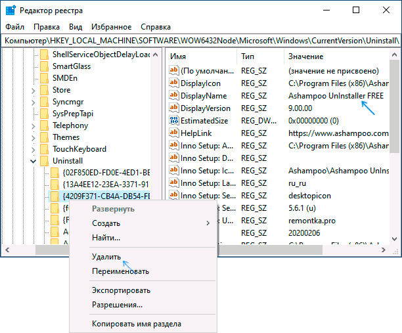Click the string icon next to Inno Setup: A...
Screen dimensions: 402x333
(x=174, y=145)
